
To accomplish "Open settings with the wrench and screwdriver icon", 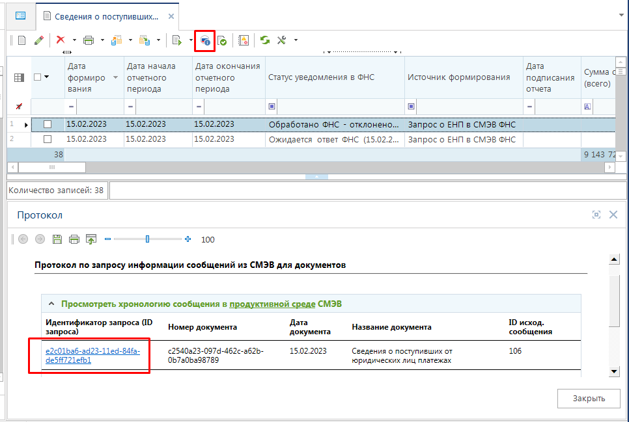I will [x=281, y=40].
